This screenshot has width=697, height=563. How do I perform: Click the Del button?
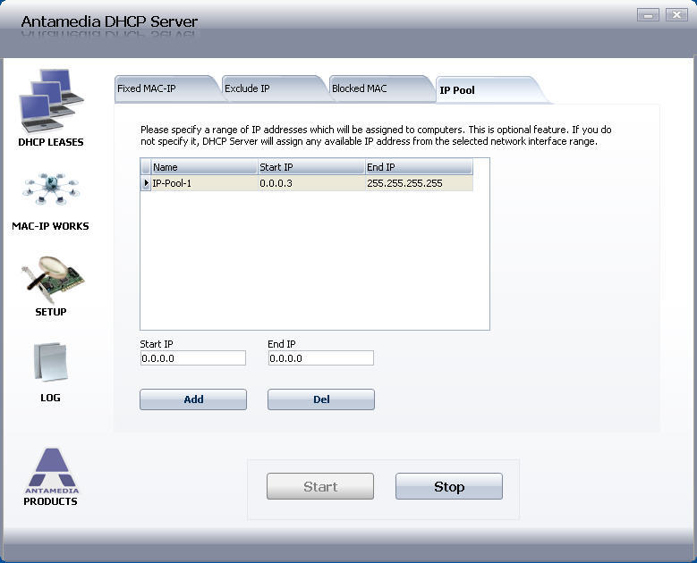coord(320,399)
